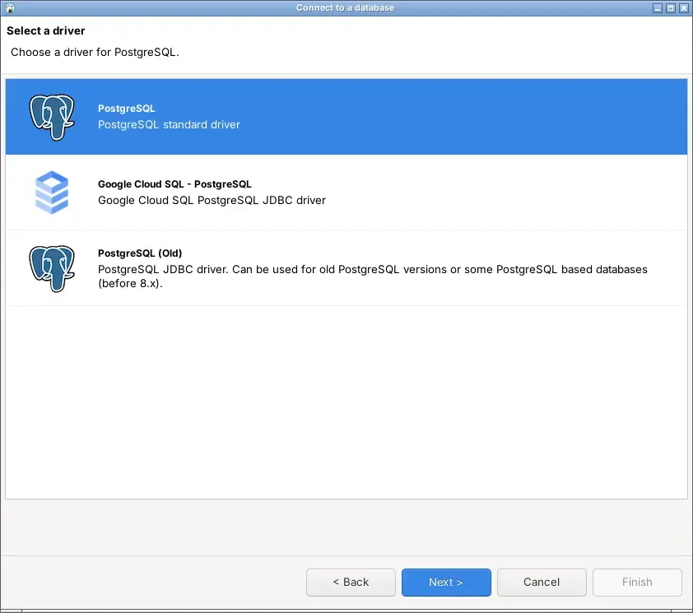Image resolution: width=693 pixels, height=613 pixels.
Task: Minimize the Connect to a database window
Action: [658, 8]
